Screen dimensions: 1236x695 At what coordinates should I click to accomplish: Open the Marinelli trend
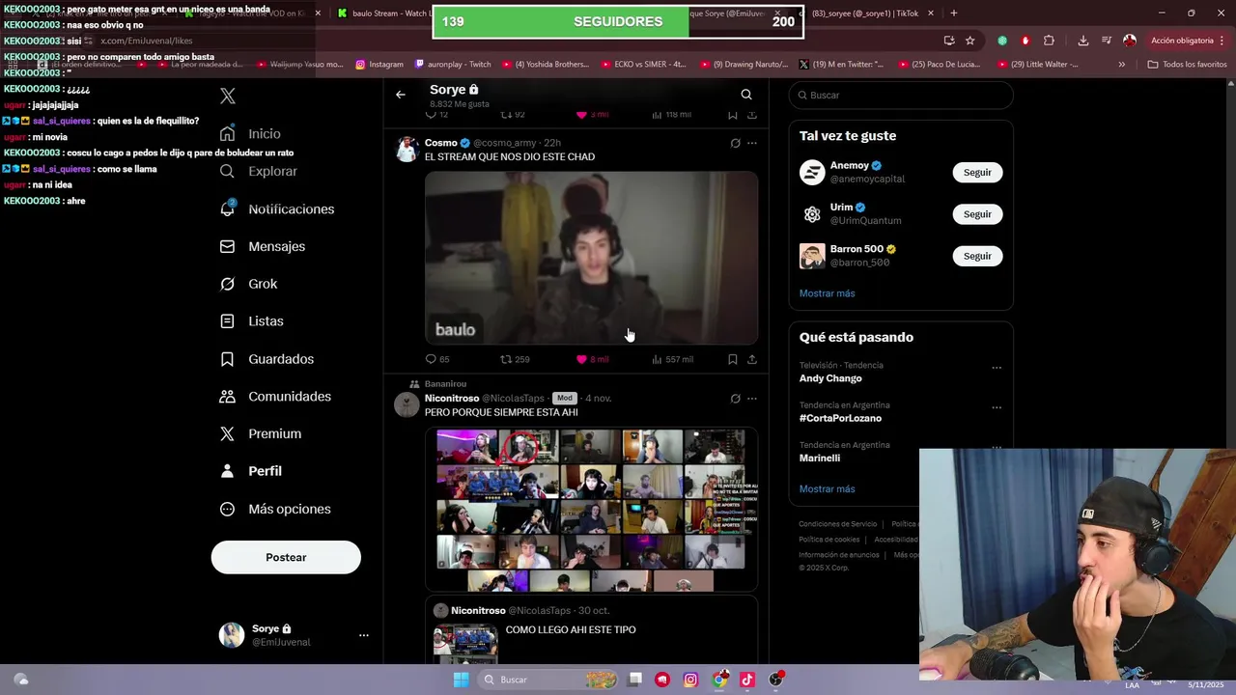[820, 458]
